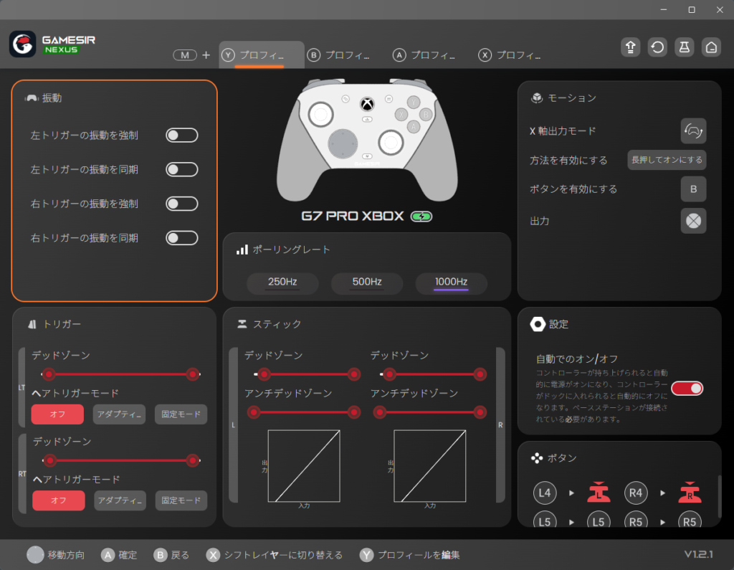This screenshot has height=570, width=734.
Task: Select RT アダプティ... button
Action: click(120, 500)
